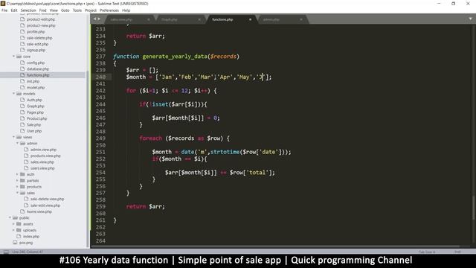
Task: Click the sale-delete.php file icon
Action: click(x=22, y=38)
